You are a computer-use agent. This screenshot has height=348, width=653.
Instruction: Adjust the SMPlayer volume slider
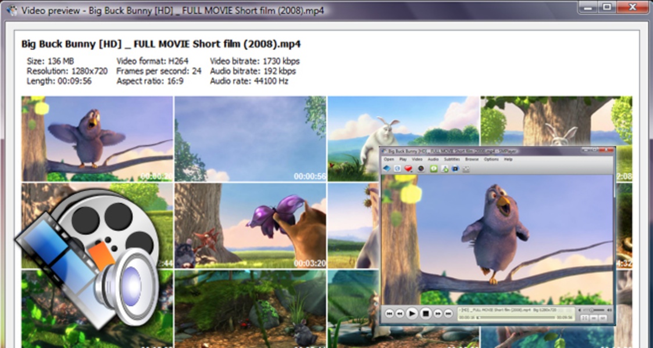594,310
